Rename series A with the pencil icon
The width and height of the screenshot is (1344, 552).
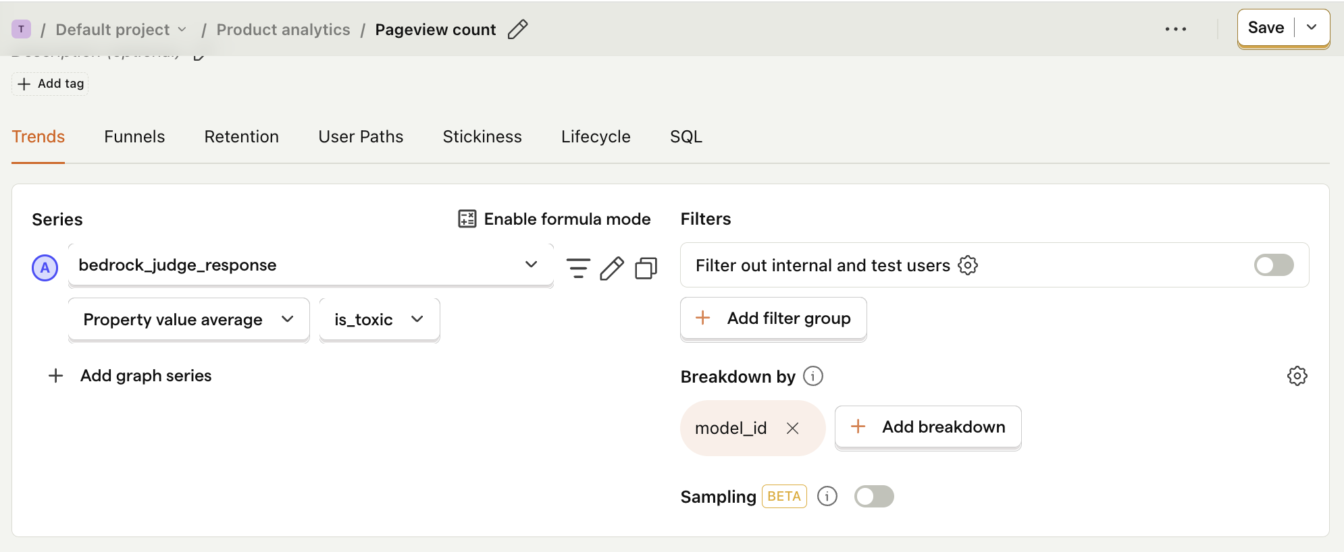click(612, 268)
